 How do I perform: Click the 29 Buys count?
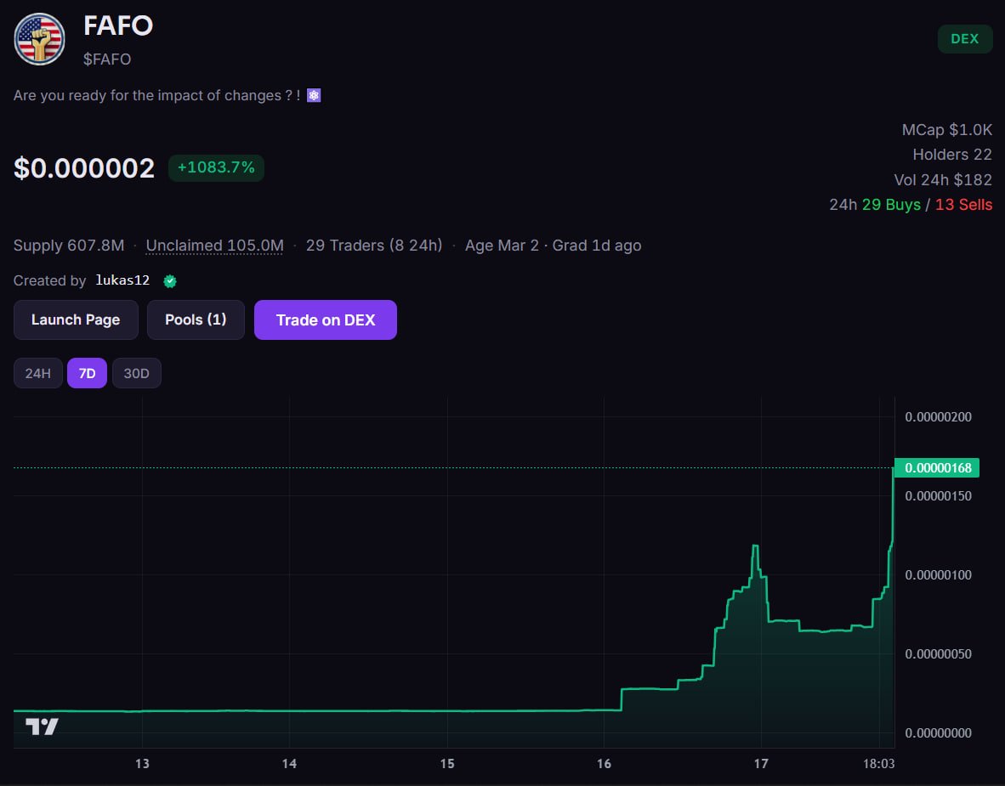[x=891, y=205]
